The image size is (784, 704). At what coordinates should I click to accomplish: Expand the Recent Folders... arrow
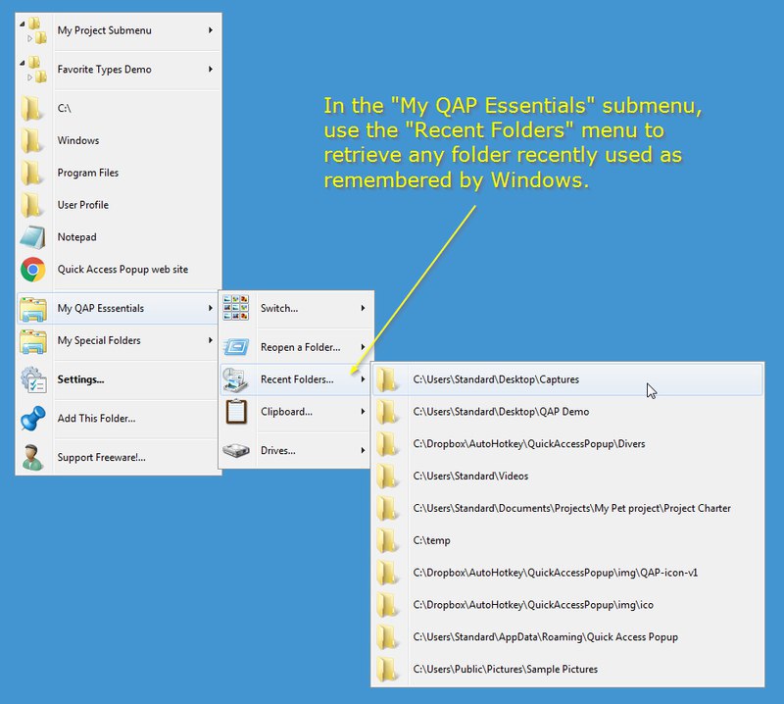pyautogui.click(x=363, y=379)
